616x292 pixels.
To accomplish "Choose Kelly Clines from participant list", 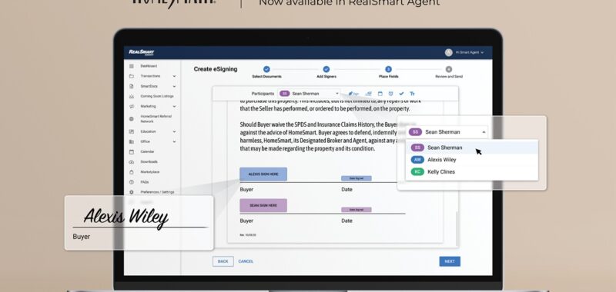I will pyautogui.click(x=472, y=171).
